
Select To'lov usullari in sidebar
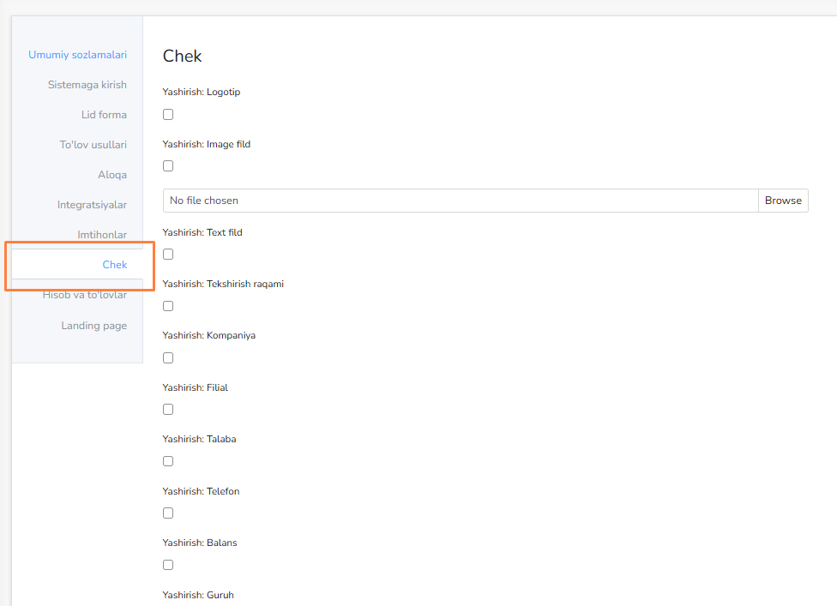[x=93, y=145]
